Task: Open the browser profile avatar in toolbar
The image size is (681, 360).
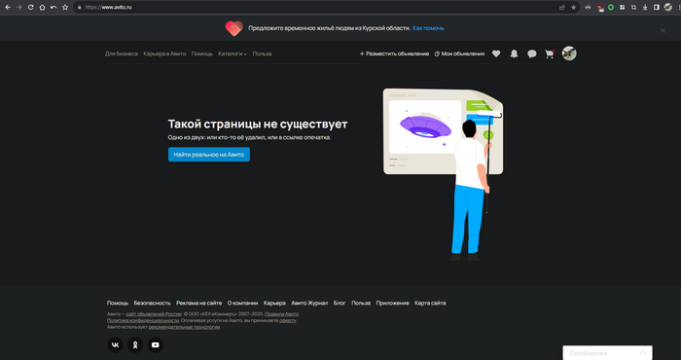Action: point(668,8)
